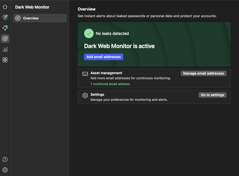Click the Dark Web Monitor panel title
The width and height of the screenshot is (239, 176).
pyautogui.click(x=32, y=7)
